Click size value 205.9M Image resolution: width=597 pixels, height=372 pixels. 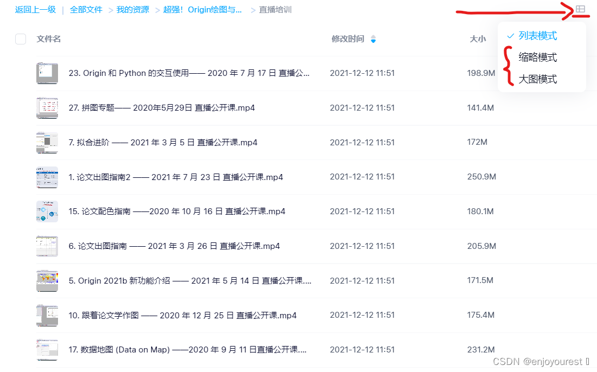tap(482, 246)
